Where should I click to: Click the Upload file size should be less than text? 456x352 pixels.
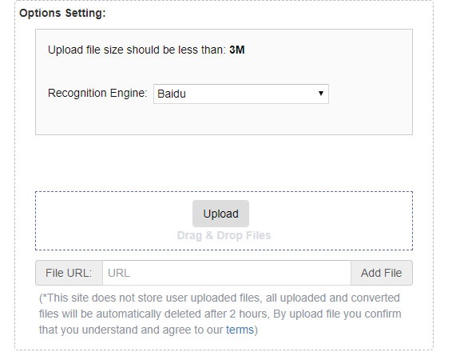137,50
